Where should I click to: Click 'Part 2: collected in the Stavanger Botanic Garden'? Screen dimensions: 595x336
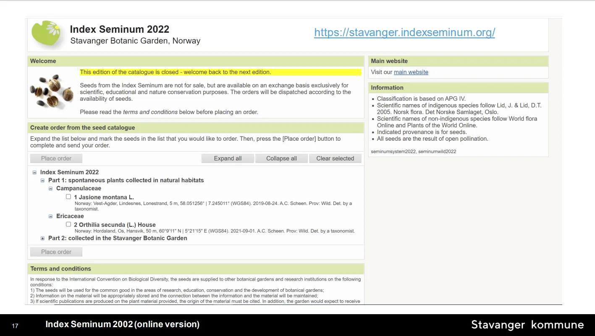click(118, 238)
